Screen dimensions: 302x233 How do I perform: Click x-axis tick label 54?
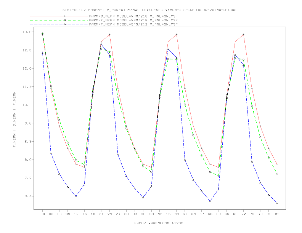(x=193, y=214)
